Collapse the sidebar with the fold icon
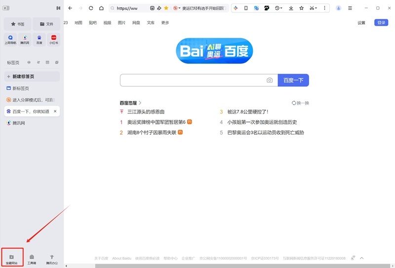This screenshot has width=395, height=268. 58,8
